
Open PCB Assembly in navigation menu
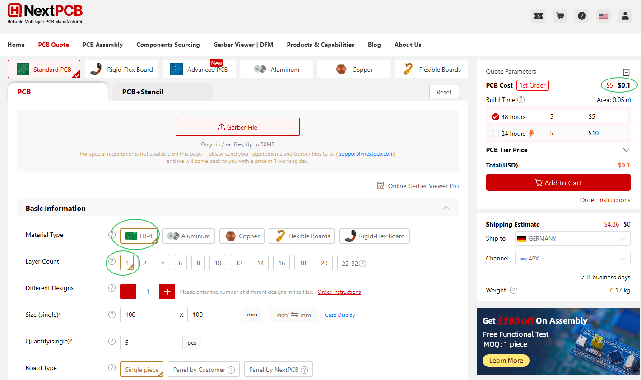pos(102,45)
